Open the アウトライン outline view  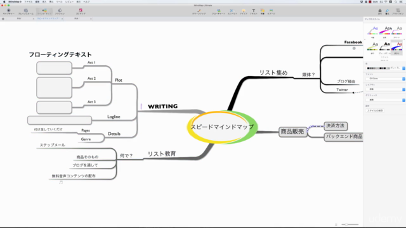click(x=398, y=11)
